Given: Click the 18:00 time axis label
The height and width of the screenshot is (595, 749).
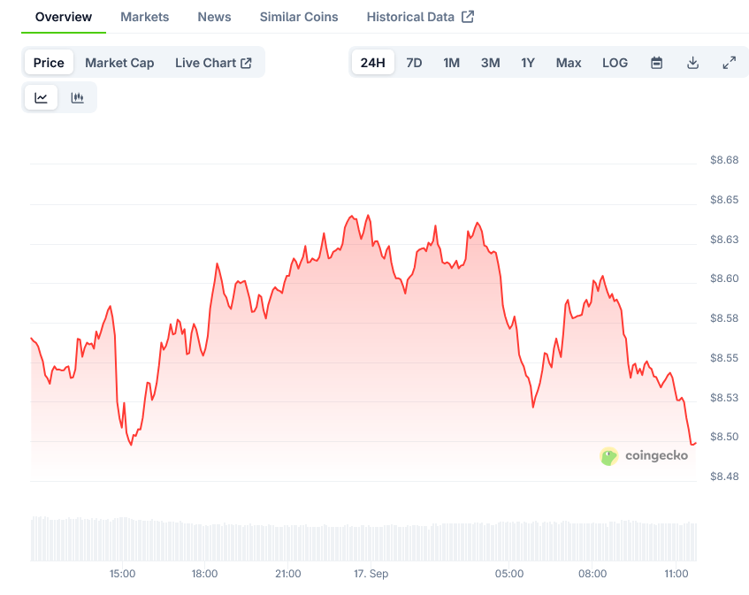Looking at the screenshot, I should point(204,574).
